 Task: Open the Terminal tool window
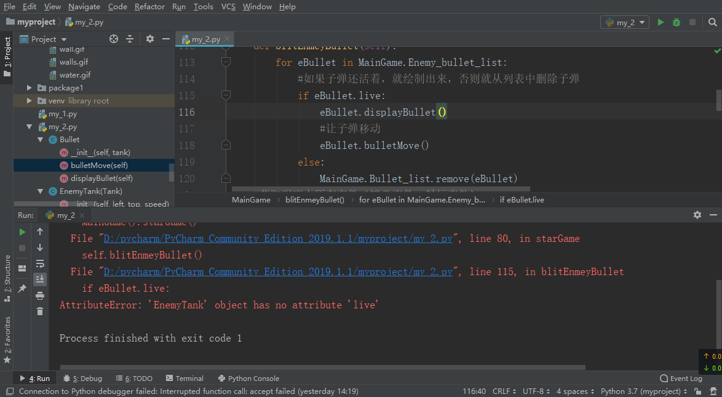(184, 379)
